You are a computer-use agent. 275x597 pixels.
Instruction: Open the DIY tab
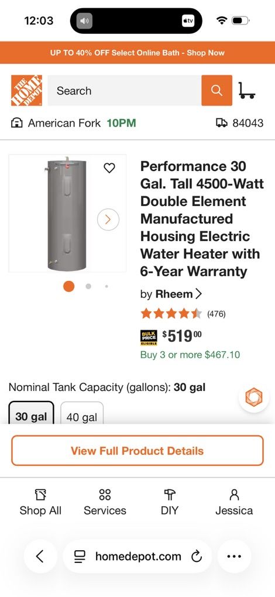tap(169, 503)
